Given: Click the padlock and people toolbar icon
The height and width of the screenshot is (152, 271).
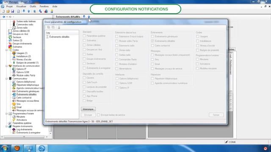Looking at the screenshot, I should pos(46,11).
